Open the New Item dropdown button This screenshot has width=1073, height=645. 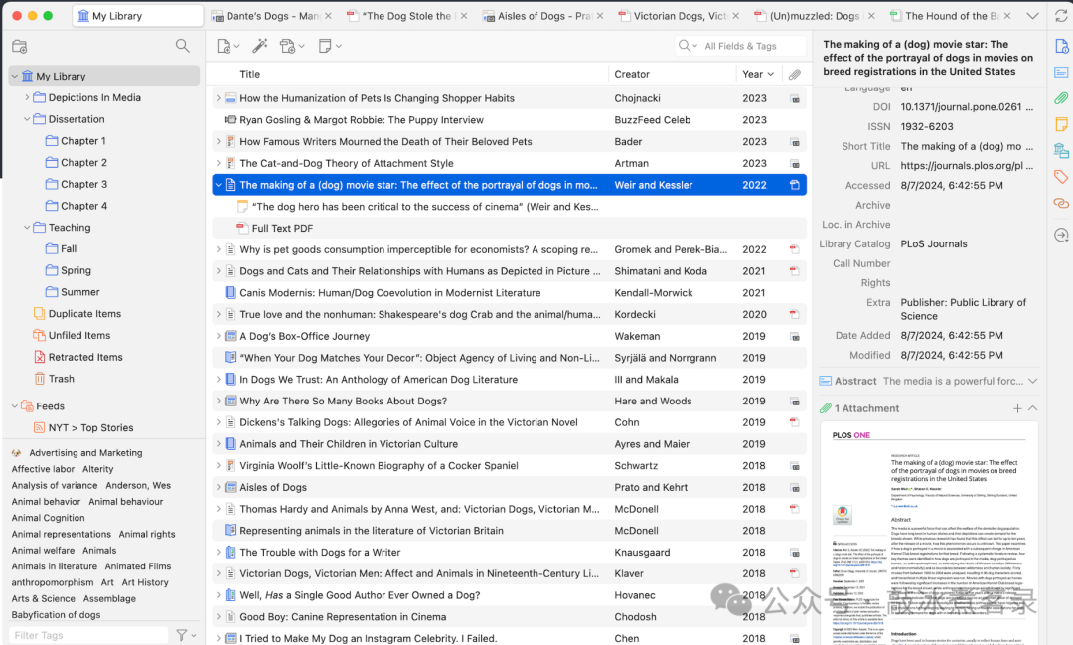pos(228,46)
